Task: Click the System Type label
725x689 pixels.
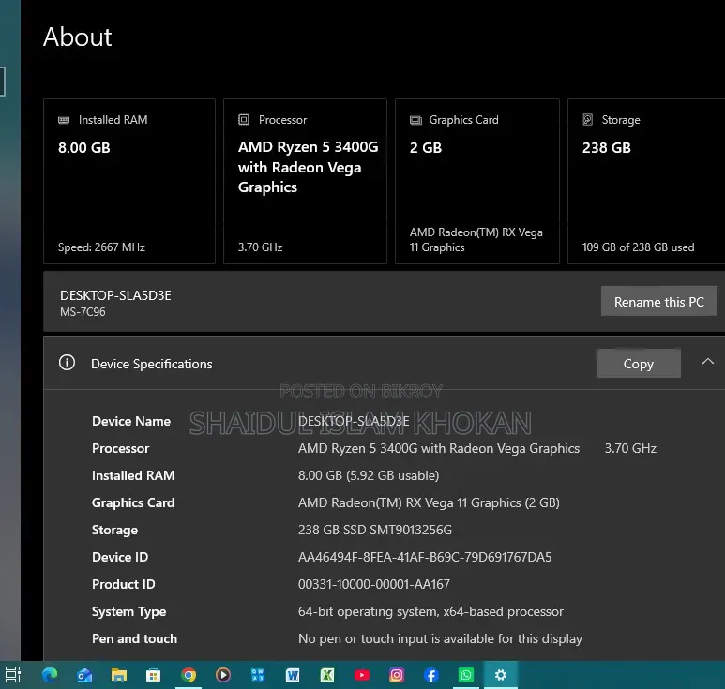Action: coord(129,611)
